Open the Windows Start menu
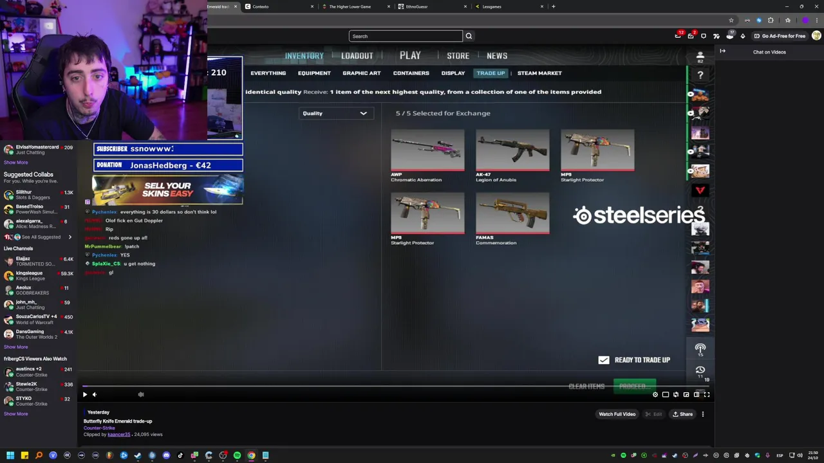 [x=10, y=455]
